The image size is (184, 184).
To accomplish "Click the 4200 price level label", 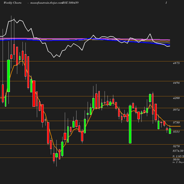I will (176, 98).
